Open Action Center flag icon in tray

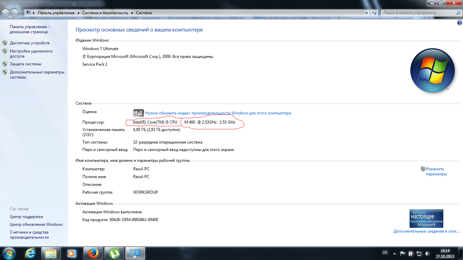[x=403, y=253]
